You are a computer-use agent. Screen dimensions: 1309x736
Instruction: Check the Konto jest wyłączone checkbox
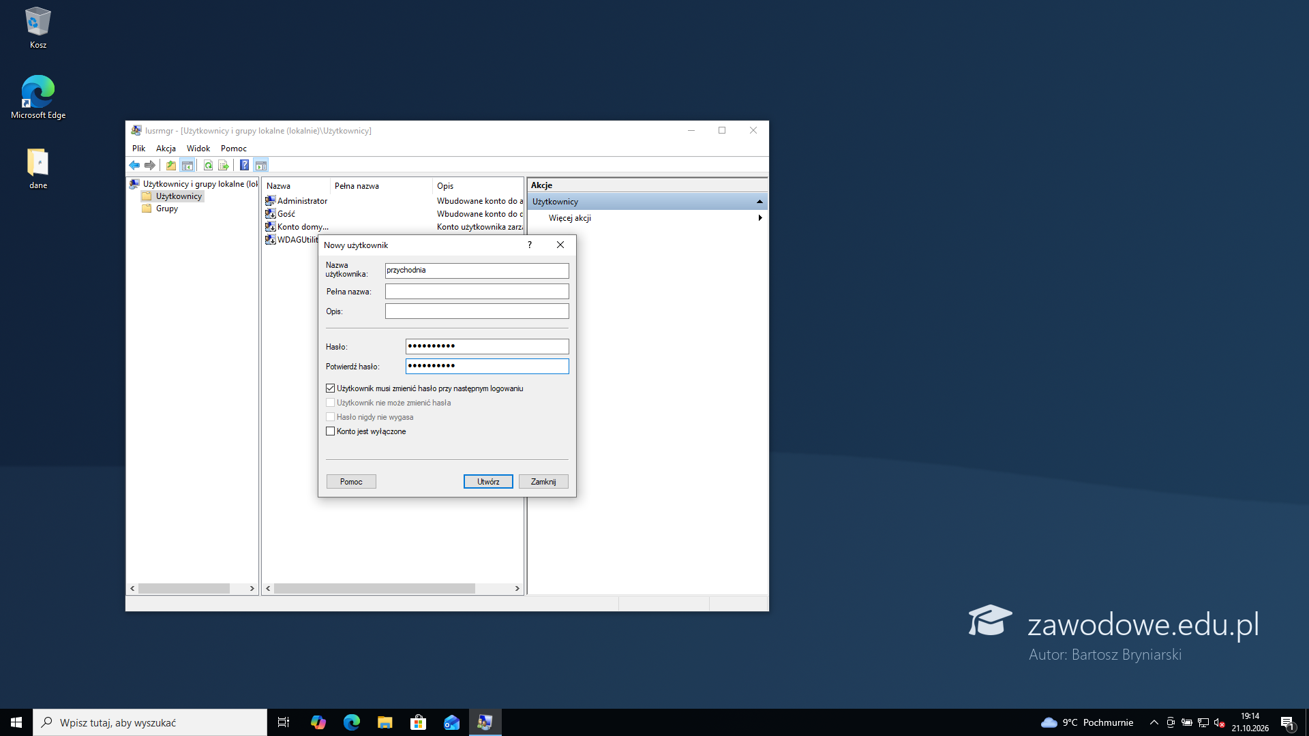(x=331, y=431)
